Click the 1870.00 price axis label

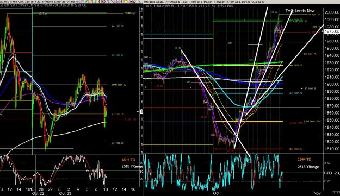tap(332, 106)
